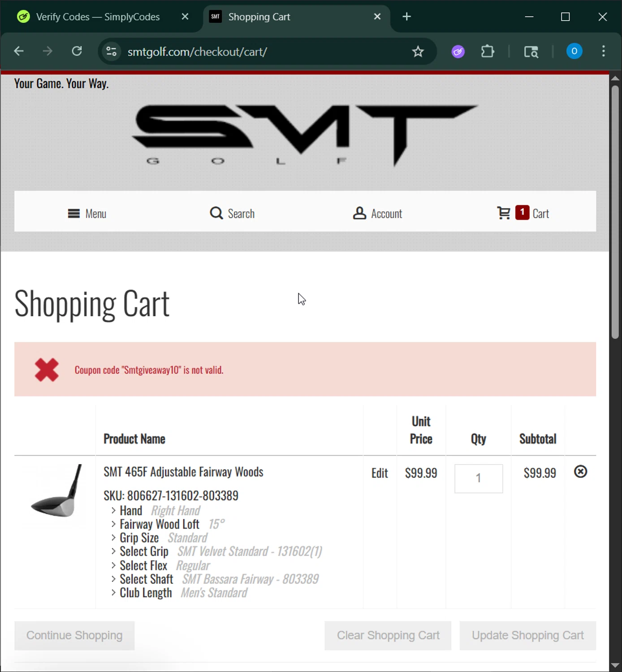Click the Qty column header
Screen dimensions: 622x672
pos(479,439)
